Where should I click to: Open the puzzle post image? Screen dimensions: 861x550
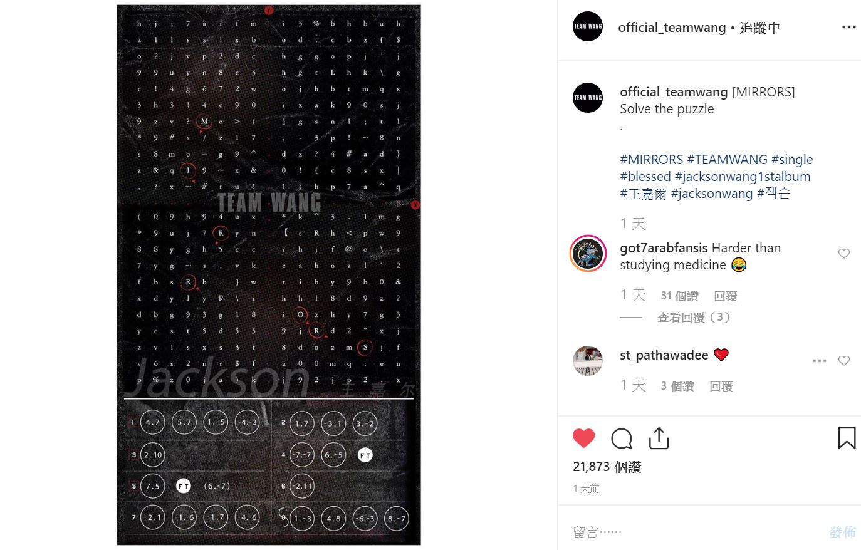[269, 275]
